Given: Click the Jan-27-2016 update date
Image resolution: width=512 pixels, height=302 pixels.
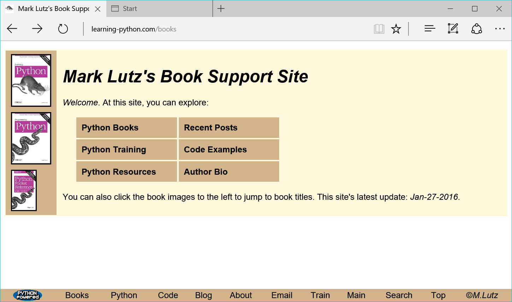Looking at the screenshot, I should [x=434, y=197].
